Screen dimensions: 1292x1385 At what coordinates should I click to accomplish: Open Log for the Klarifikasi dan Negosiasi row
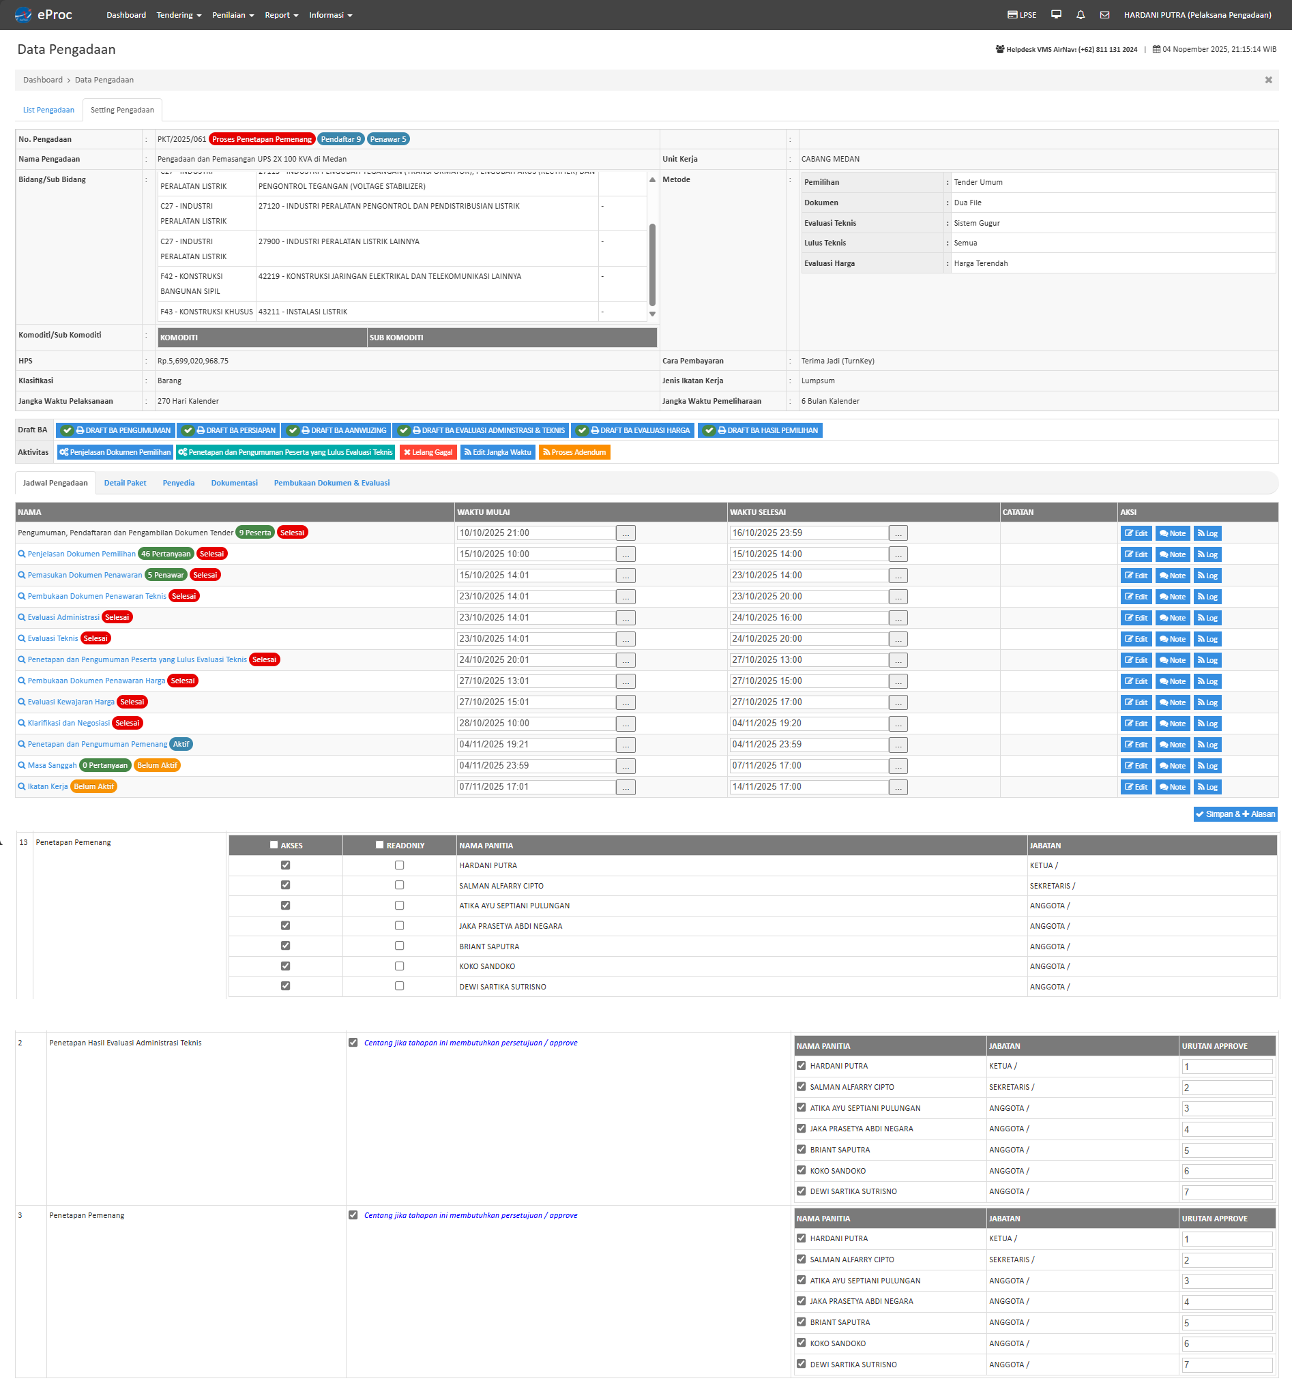click(x=1207, y=723)
